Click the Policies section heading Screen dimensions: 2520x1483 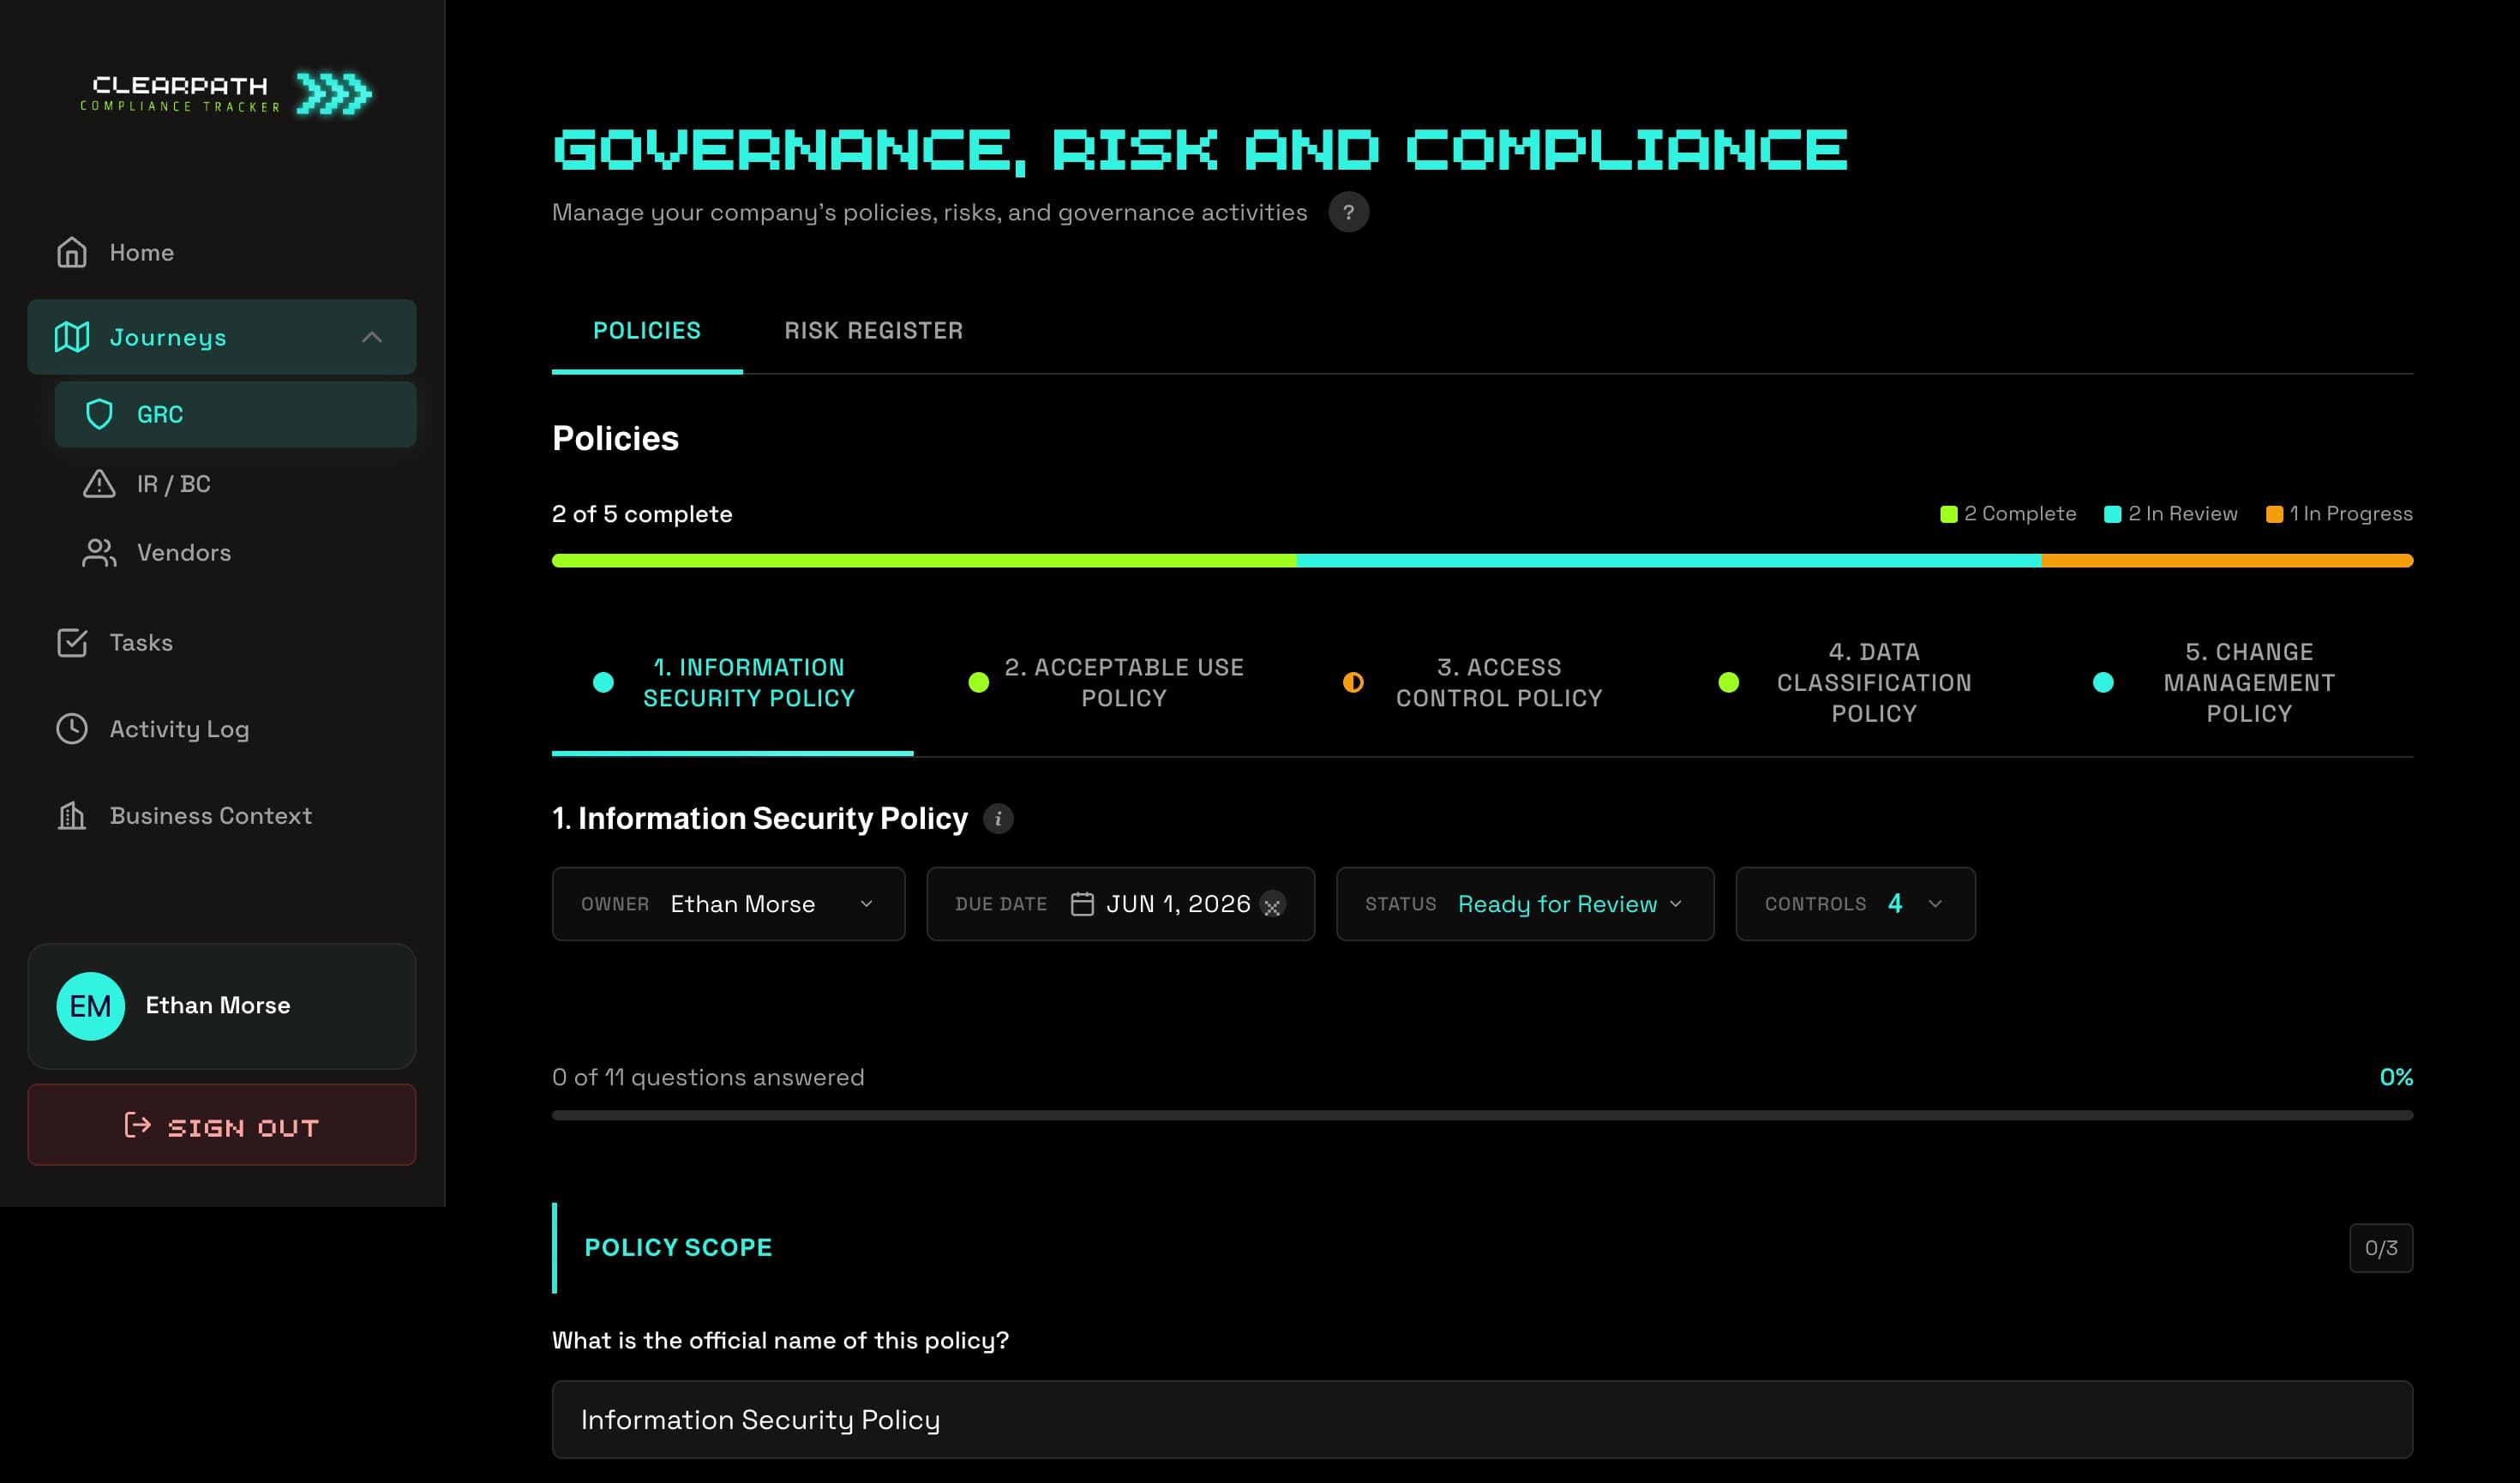615,438
